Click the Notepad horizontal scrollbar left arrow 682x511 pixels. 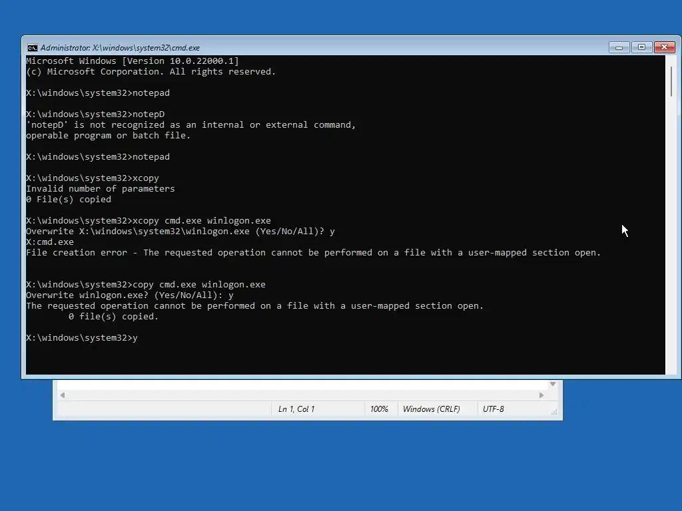[63, 395]
